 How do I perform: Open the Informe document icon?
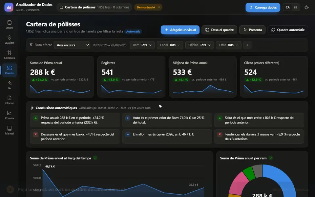point(10,98)
